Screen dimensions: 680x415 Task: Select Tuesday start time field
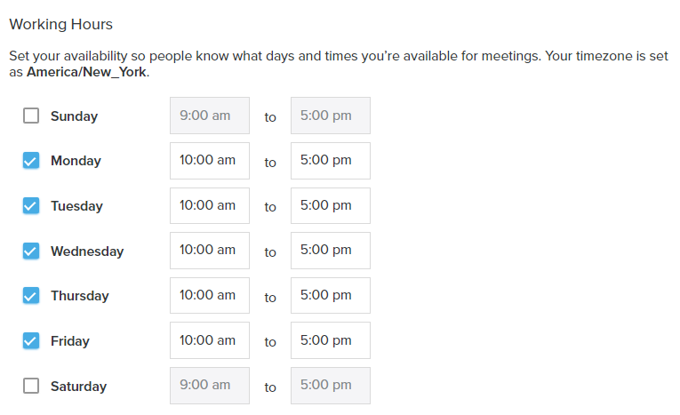click(x=210, y=205)
